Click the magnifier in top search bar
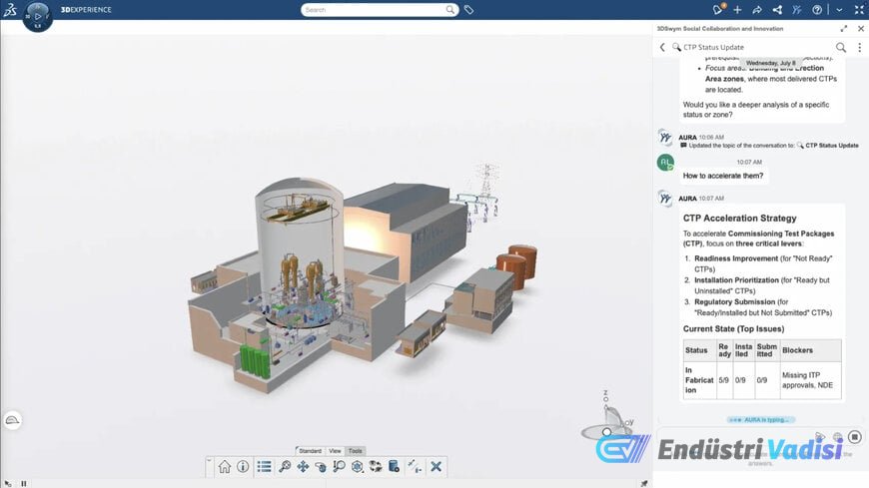The width and height of the screenshot is (869, 488). point(450,9)
